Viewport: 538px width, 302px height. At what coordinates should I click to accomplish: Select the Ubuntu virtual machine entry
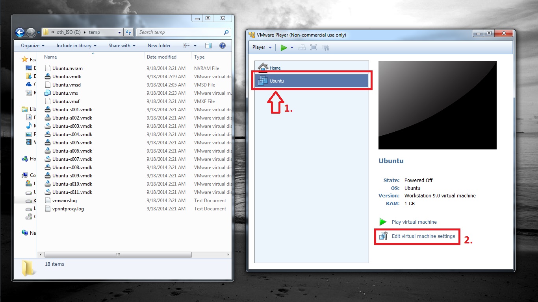(x=312, y=81)
